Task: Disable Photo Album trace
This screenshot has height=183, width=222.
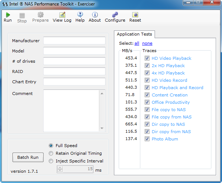Action: coord(147,139)
